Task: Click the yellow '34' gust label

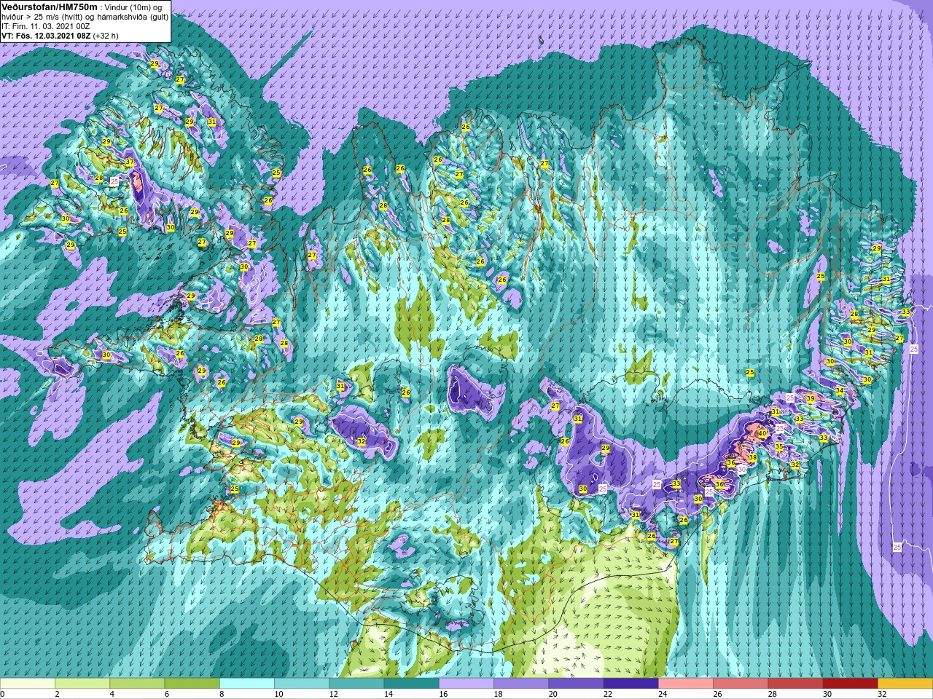Action: pos(840,391)
